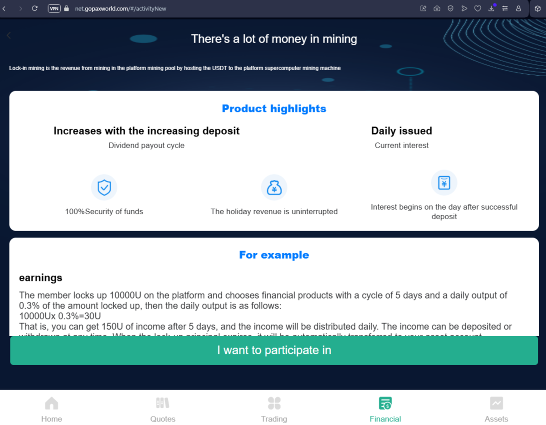Image resolution: width=546 pixels, height=425 pixels.
Task: Click "100%Security of funds" text
Action: coord(104,212)
